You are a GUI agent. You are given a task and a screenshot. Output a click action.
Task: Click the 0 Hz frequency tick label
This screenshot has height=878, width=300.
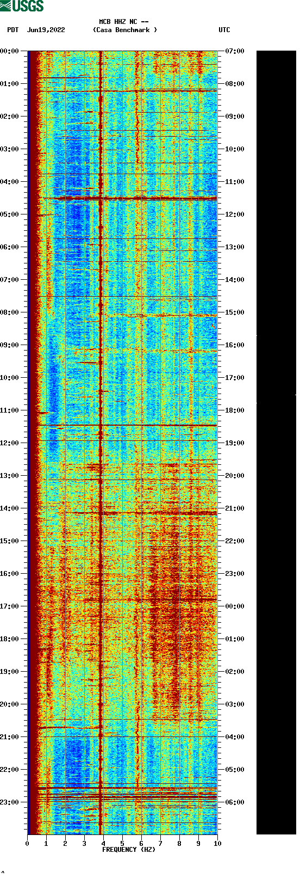27,844
